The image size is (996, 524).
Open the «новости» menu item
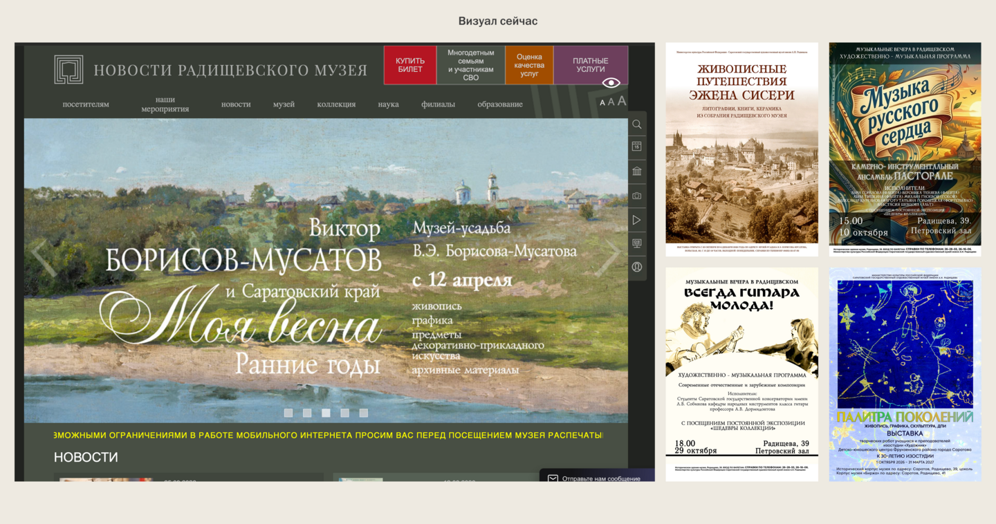coord(236,104)
